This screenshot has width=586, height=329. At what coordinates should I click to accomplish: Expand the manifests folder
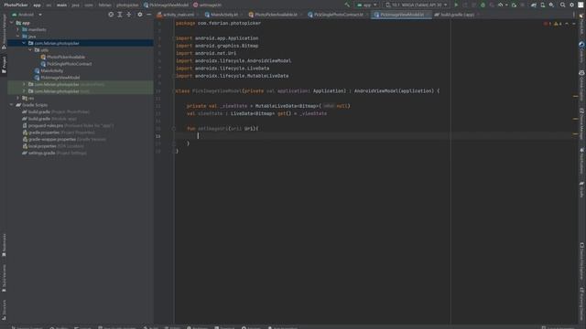pyautogui.click(x=17, y=29)
